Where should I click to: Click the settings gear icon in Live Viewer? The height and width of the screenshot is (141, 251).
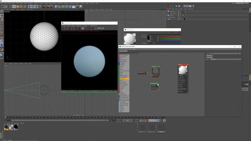[x=76, y=28]
